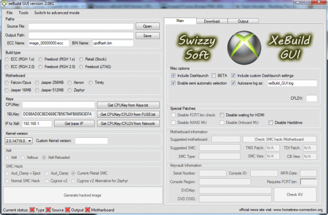The height and width of the screenshot is (215, 328).
Task: Click the red X Type status icon
Action: tap(33, 209)
